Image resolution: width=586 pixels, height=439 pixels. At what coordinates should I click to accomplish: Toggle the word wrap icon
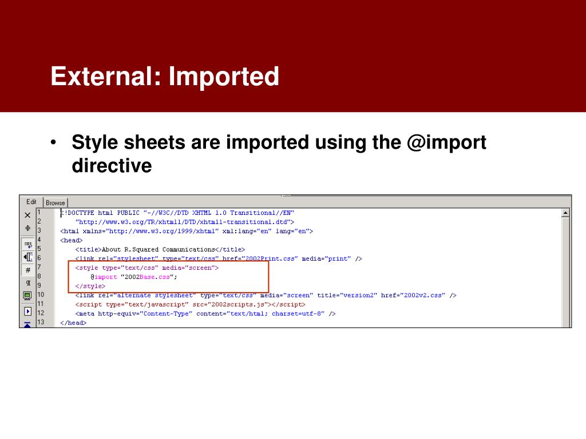(x=28, y=245)
